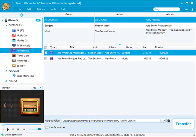
Task: Click the magnifier icon in the search box
Action: [156, 9]
